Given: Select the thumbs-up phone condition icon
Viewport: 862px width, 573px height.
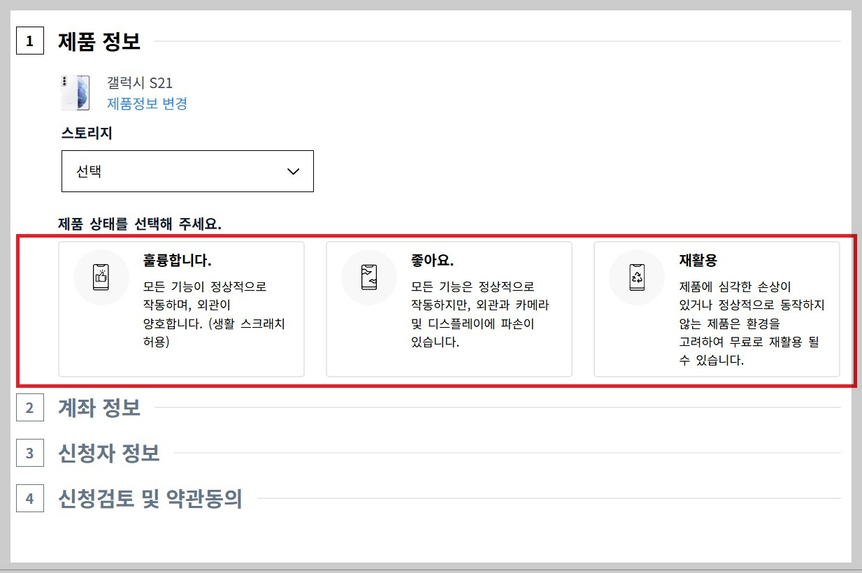Looking at the screenshot, I should pos(101,277).
